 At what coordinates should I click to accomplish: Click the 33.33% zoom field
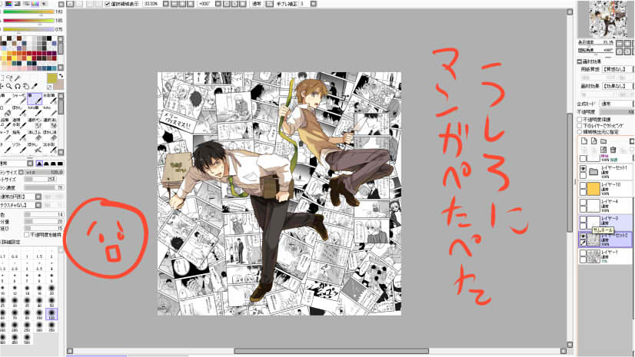(x=151, y=4)
